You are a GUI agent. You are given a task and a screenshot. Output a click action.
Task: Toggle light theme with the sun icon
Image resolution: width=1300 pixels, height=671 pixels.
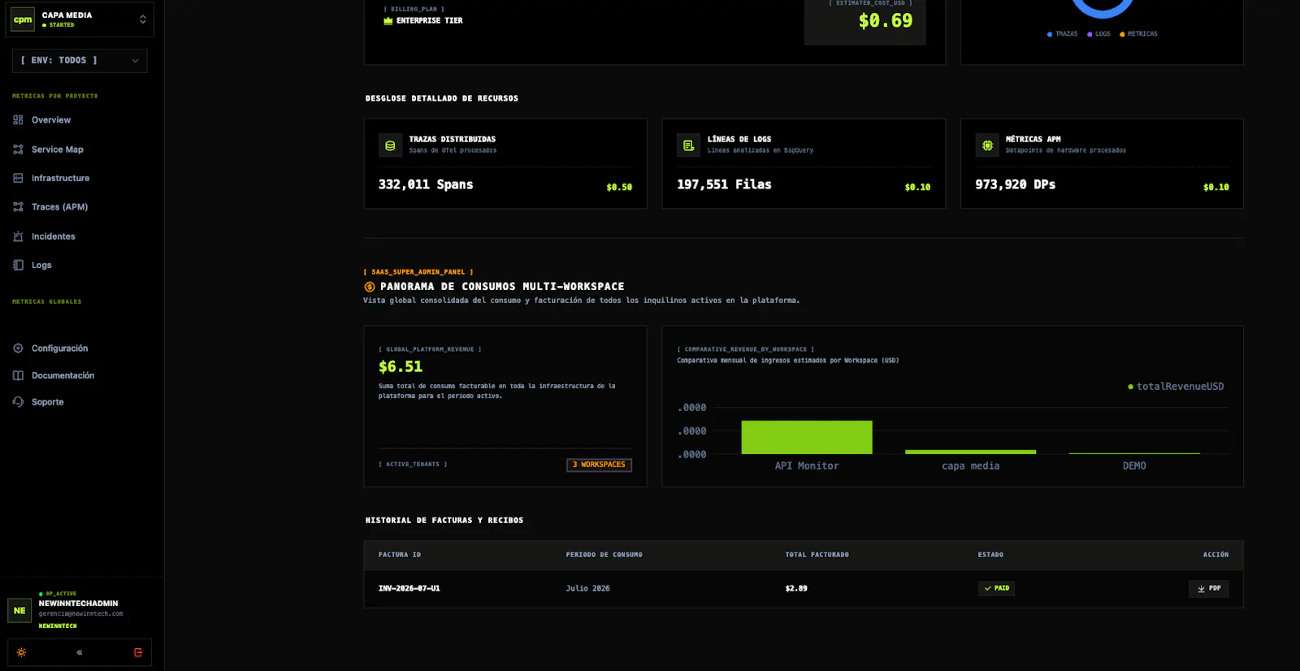tap(21, 652)
